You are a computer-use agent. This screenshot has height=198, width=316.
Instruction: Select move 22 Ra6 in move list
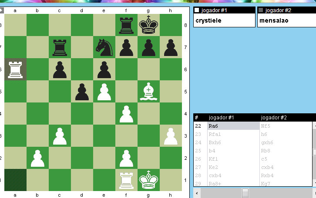(x=233, y=126)
